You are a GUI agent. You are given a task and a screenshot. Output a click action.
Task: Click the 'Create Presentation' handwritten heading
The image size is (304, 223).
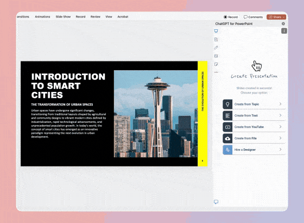pos(254,76)
